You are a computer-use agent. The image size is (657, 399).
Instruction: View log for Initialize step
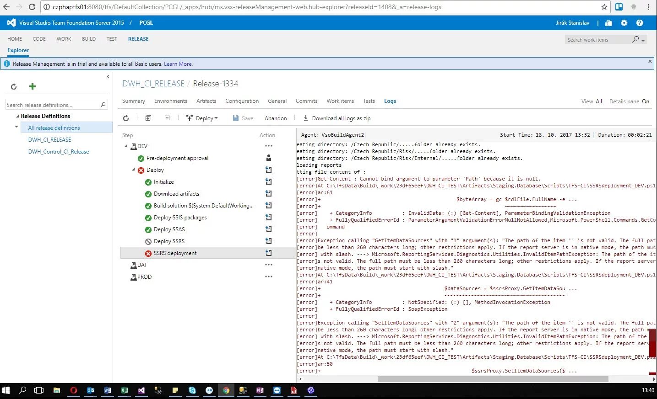268,181
